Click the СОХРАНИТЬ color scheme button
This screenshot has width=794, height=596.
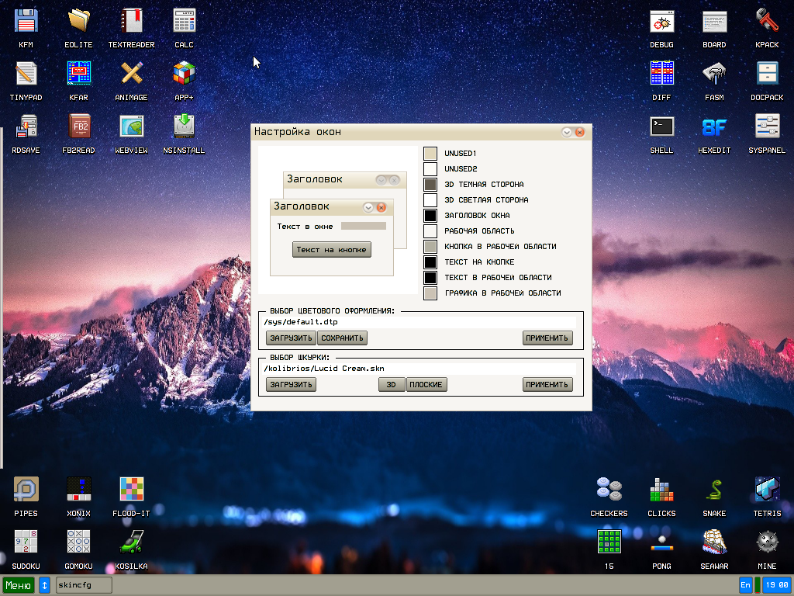(343, 338)
